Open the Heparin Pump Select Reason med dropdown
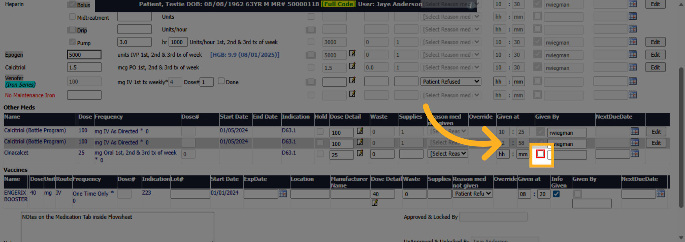 (x=451, y=42)
